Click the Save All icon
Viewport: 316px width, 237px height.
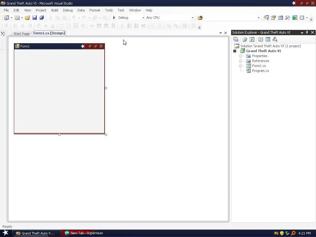tap(42, 18)
